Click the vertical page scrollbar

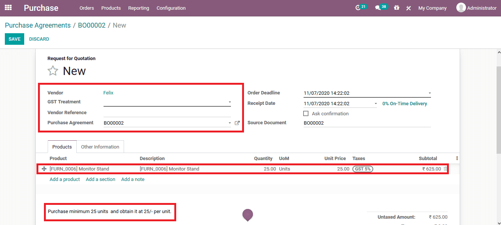click(498, 110)
